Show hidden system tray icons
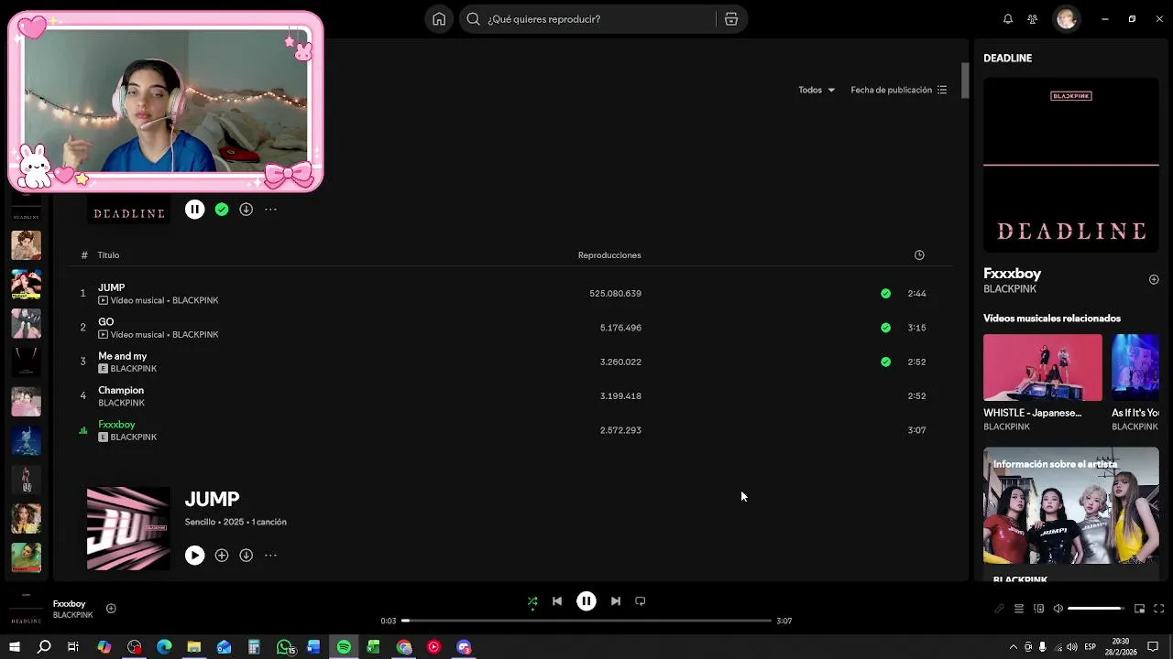1173x659 pixels. 1013,647
